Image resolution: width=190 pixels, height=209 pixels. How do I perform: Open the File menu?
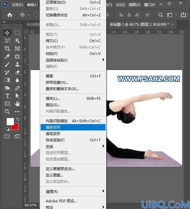pos(17,5)
